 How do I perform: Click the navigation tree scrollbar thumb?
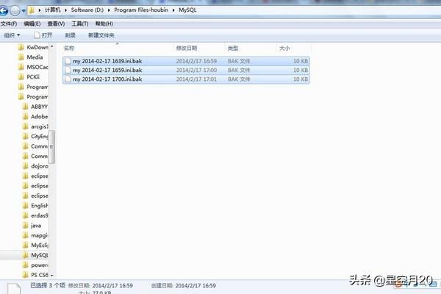click(51, 146)
